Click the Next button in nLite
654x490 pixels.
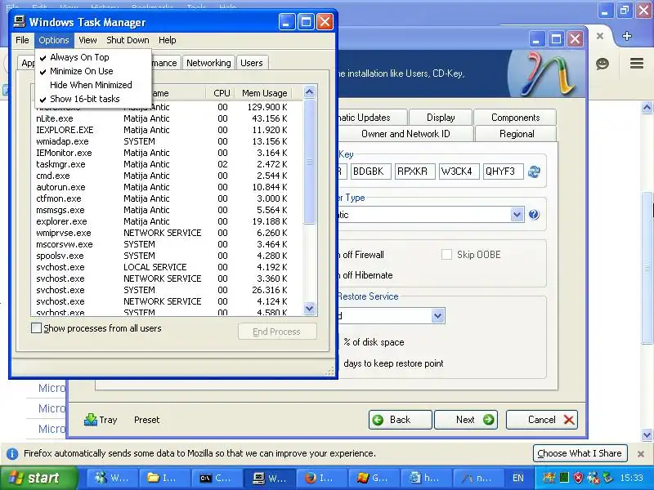coord(466,420)
